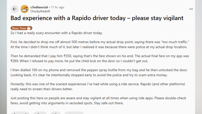Go back using the left arrow button
This screenshot has height=114, width=202.
[14, 9]
